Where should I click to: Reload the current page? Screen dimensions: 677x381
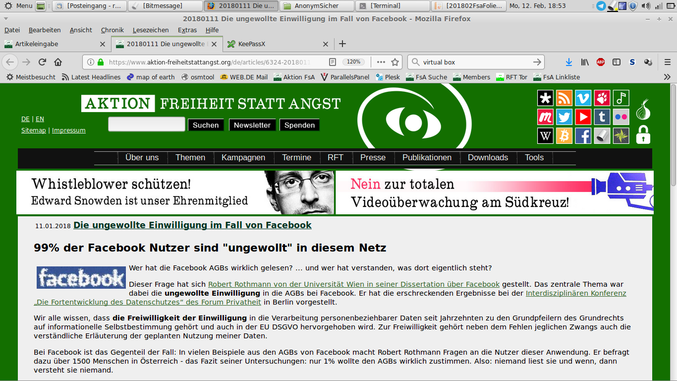[x=42, y=62]
